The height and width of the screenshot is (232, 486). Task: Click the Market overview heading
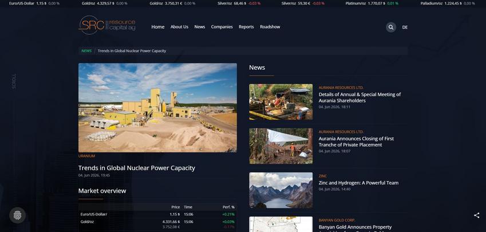click(102, 191)
